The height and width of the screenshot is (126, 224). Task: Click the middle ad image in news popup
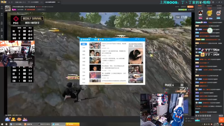[x=136, y=69]
